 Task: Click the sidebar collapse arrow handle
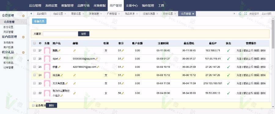pyautogui.click(x=28, y=60)
